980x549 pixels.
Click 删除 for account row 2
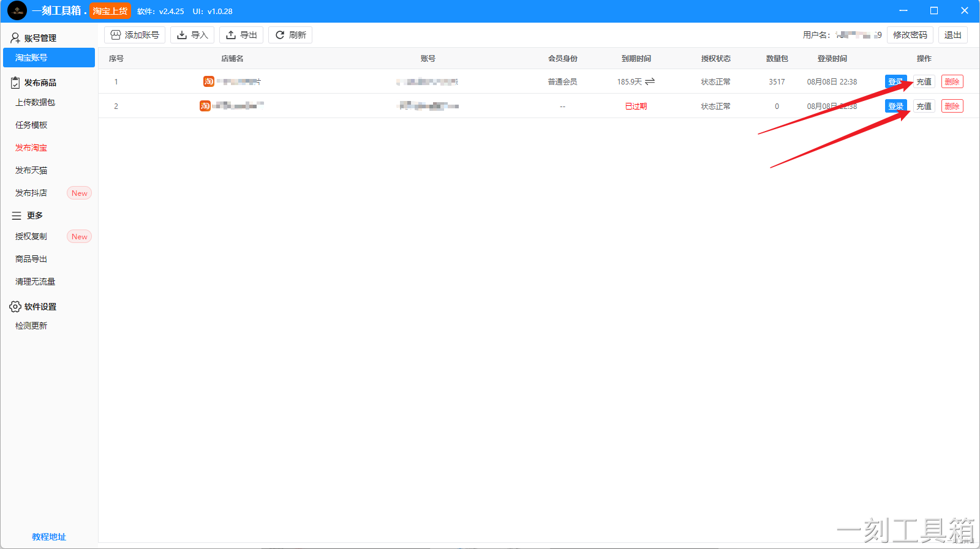952,106
